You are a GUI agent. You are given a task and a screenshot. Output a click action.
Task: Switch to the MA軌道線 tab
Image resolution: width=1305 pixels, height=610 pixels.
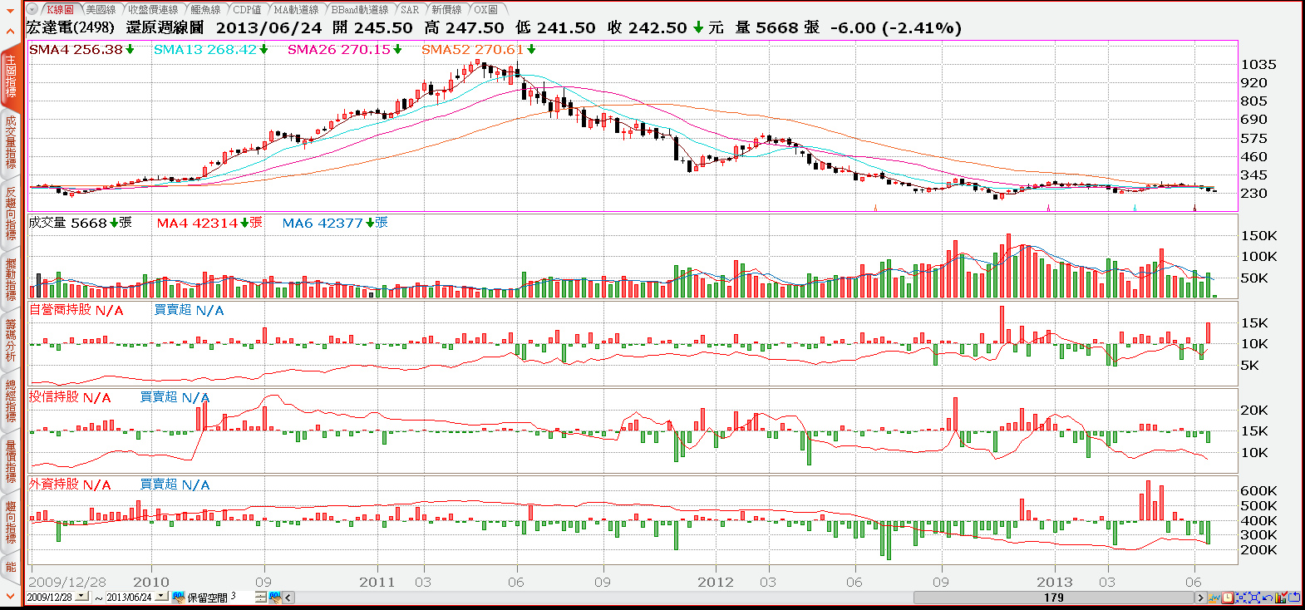coord(296,9)
